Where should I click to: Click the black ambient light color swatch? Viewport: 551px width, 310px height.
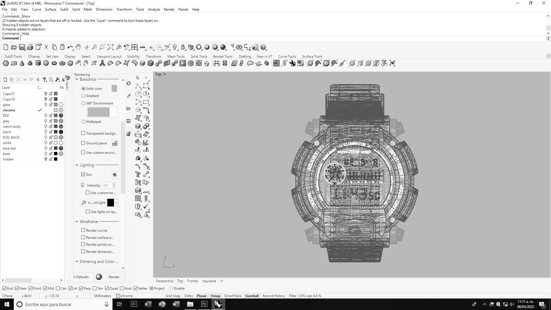click(x=110, y=203)
